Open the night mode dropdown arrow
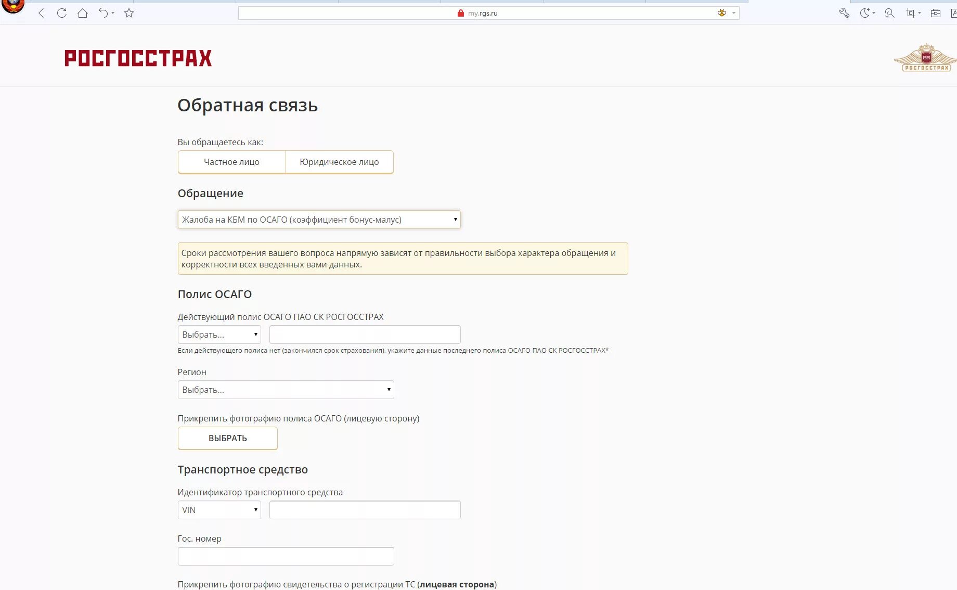Screen dimensions: 957x590 [874, 13]
